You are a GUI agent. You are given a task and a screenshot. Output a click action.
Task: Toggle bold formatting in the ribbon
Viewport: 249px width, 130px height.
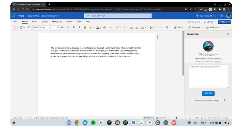74,27
